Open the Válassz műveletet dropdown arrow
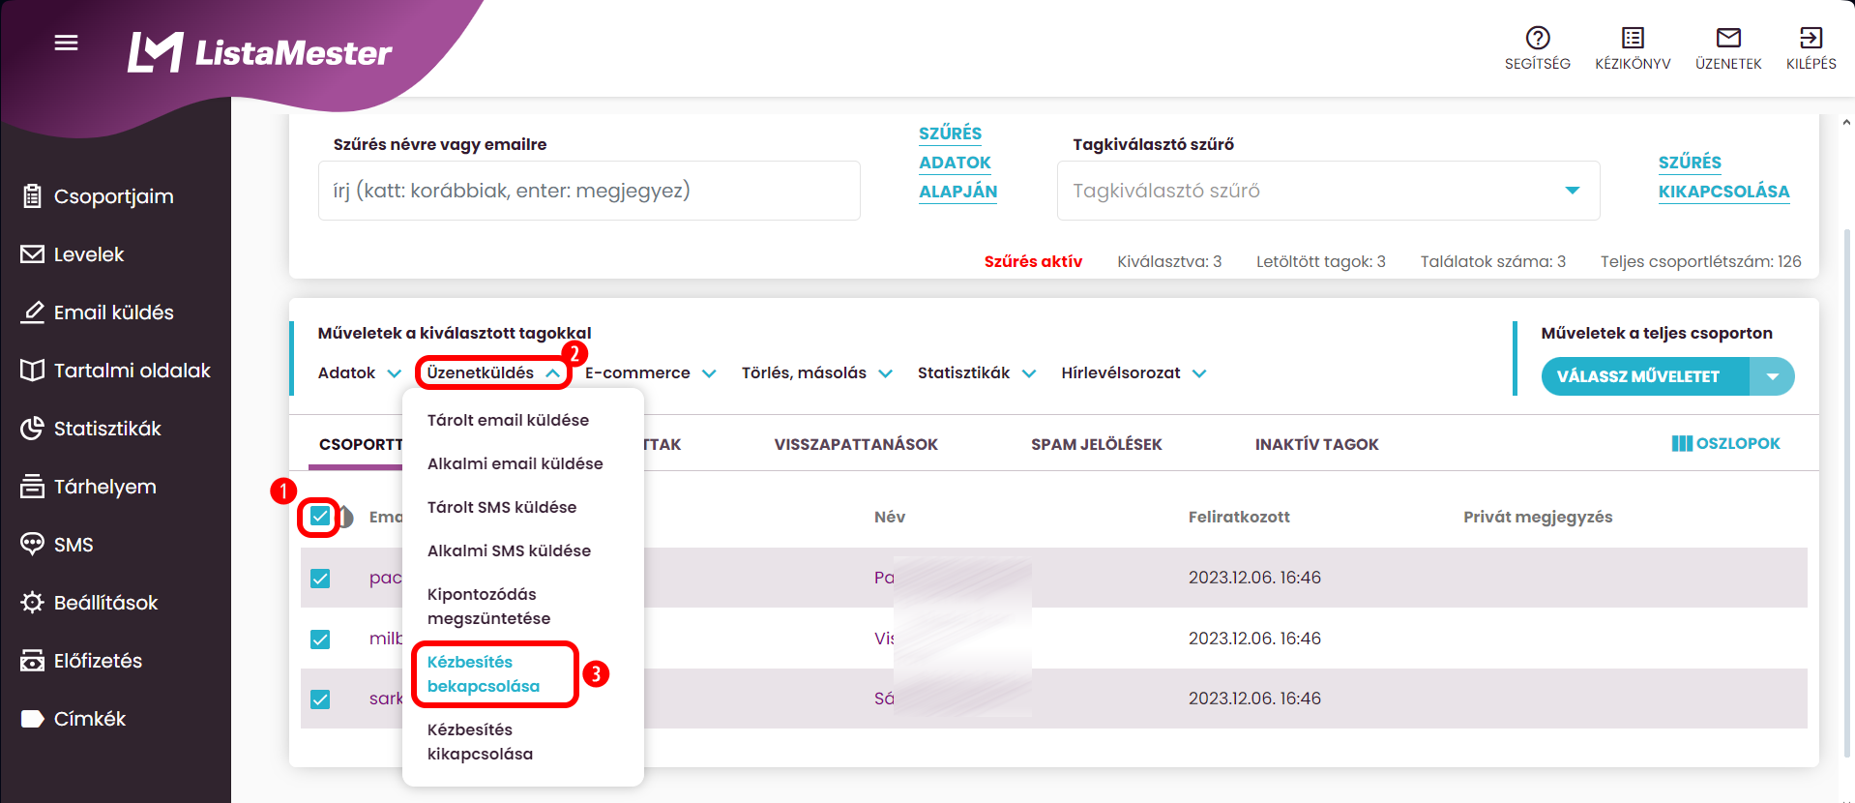 [1772, 376]
